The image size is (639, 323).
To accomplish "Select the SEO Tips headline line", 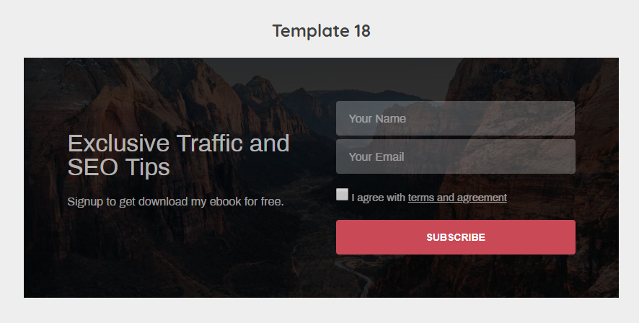I will 118,167.
